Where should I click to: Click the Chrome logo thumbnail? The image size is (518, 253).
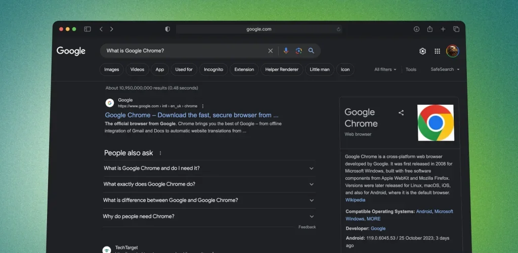[436, 122]
